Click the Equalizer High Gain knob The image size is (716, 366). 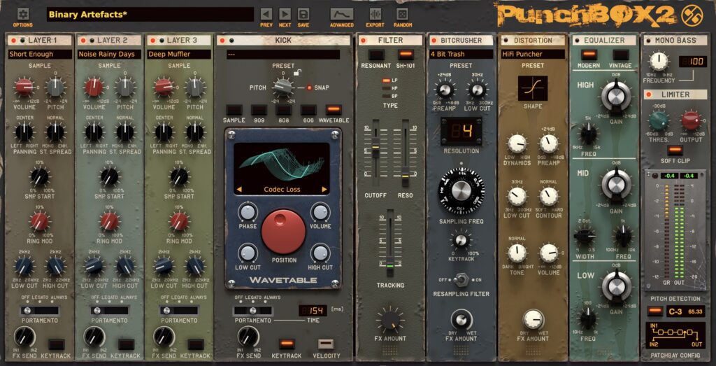tap(615, 97)
